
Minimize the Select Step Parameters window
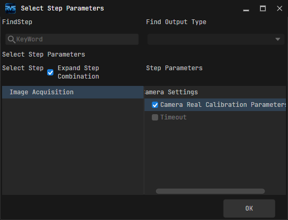coord(246,8)
